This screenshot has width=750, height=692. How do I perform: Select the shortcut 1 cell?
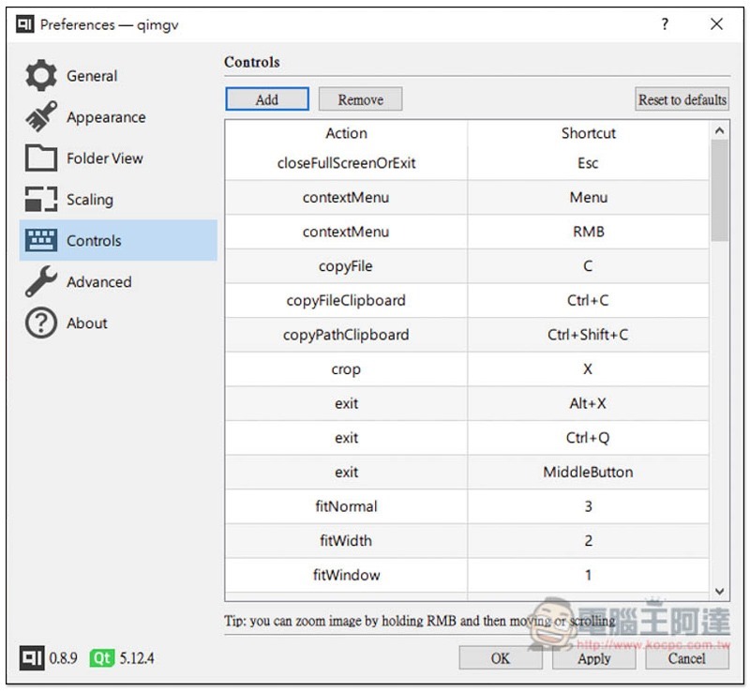click(589, 575)
